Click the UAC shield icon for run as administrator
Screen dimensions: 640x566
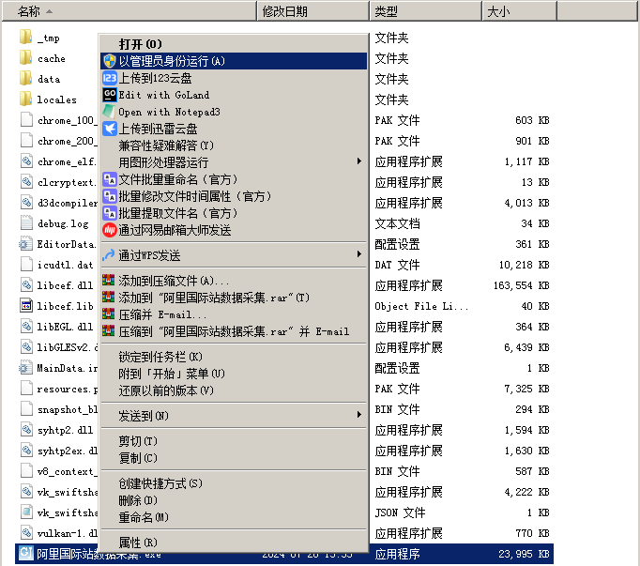pyautogui.click(x=110, y=61)
